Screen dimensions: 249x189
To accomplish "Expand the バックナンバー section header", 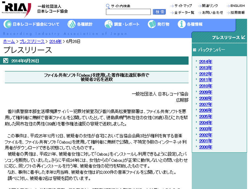I will pyautogui.click(x=212, y=50).
